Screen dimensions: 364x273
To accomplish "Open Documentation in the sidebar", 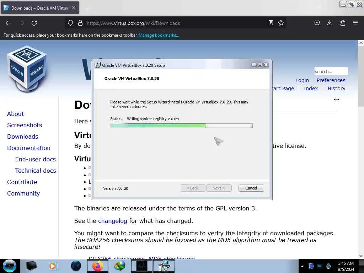I will click(29, 148).
